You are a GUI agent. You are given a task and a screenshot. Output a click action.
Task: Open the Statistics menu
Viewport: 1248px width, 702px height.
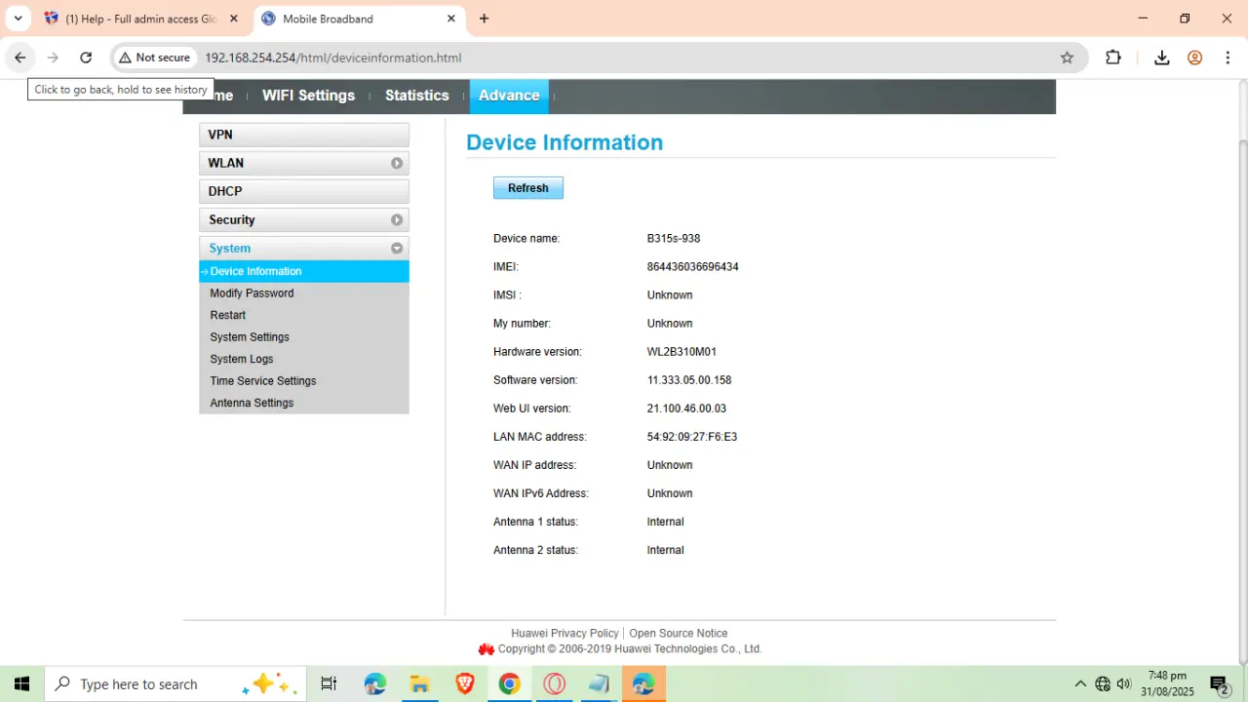click(416, 96)
